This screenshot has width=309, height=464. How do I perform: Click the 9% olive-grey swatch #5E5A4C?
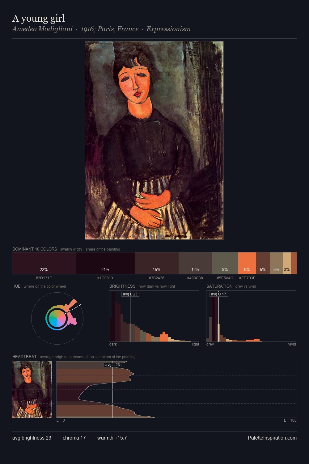click(x=225, y=263)
